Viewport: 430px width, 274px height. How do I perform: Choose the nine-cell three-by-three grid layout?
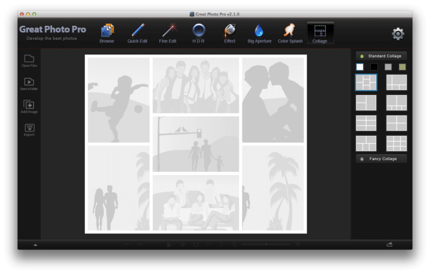click(x=397, y=143)
